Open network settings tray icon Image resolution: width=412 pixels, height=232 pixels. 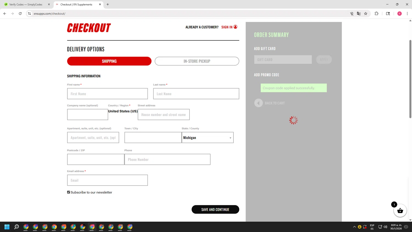click(380, 227)
